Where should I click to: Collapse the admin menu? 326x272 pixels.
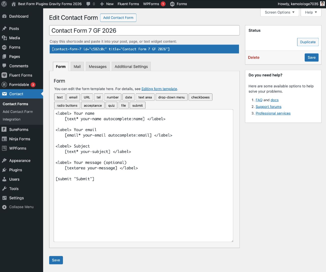(x=4, y=207)
